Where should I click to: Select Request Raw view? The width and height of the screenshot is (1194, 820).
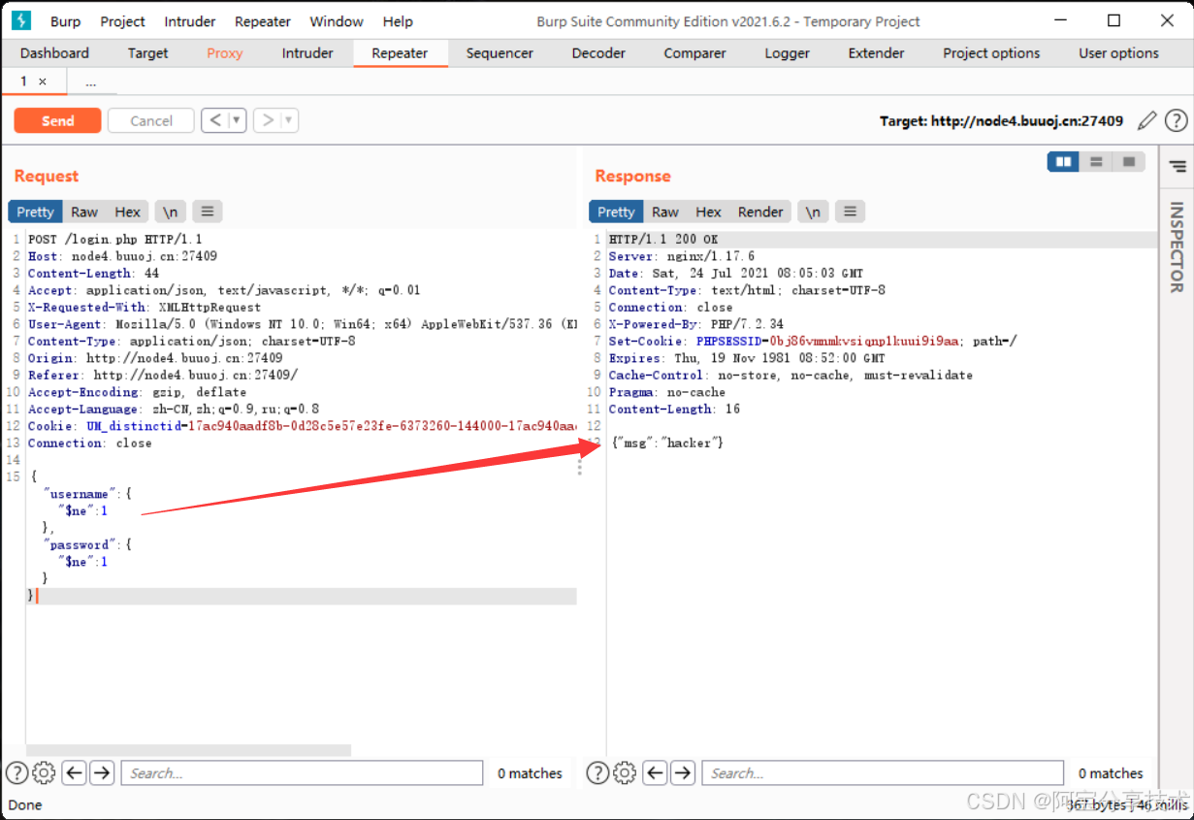pyautogui.click(x=84, y=212)
